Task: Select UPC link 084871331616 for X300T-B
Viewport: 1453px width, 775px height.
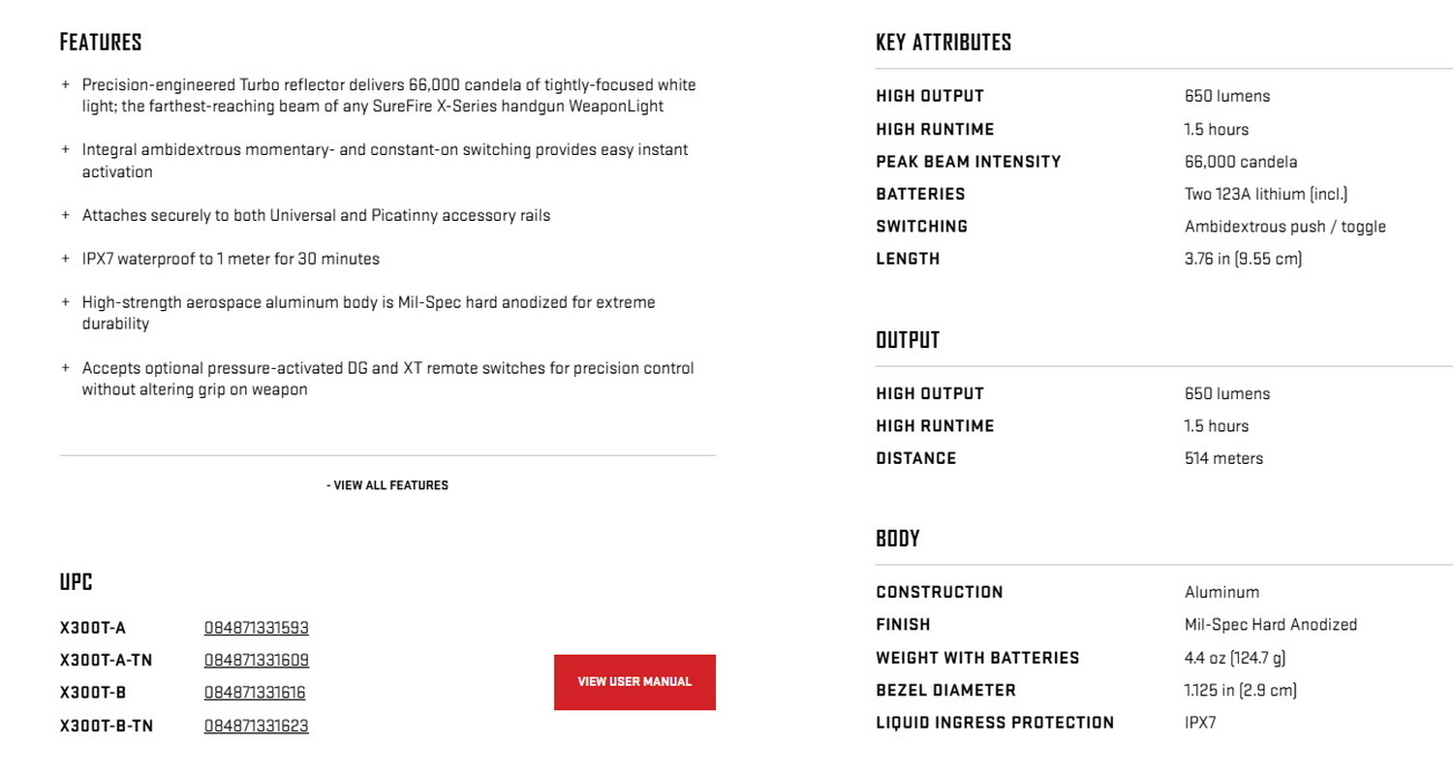Action: (x=255, y=693)
